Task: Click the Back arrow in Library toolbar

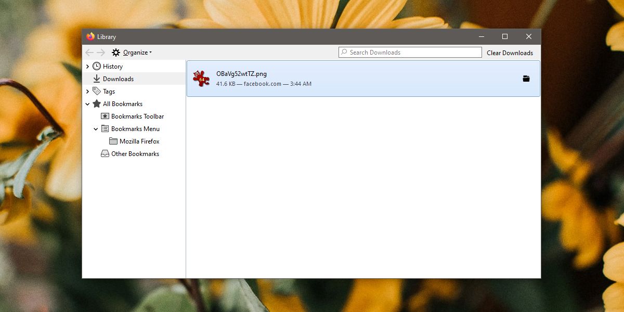Action: tap(89, 53)
